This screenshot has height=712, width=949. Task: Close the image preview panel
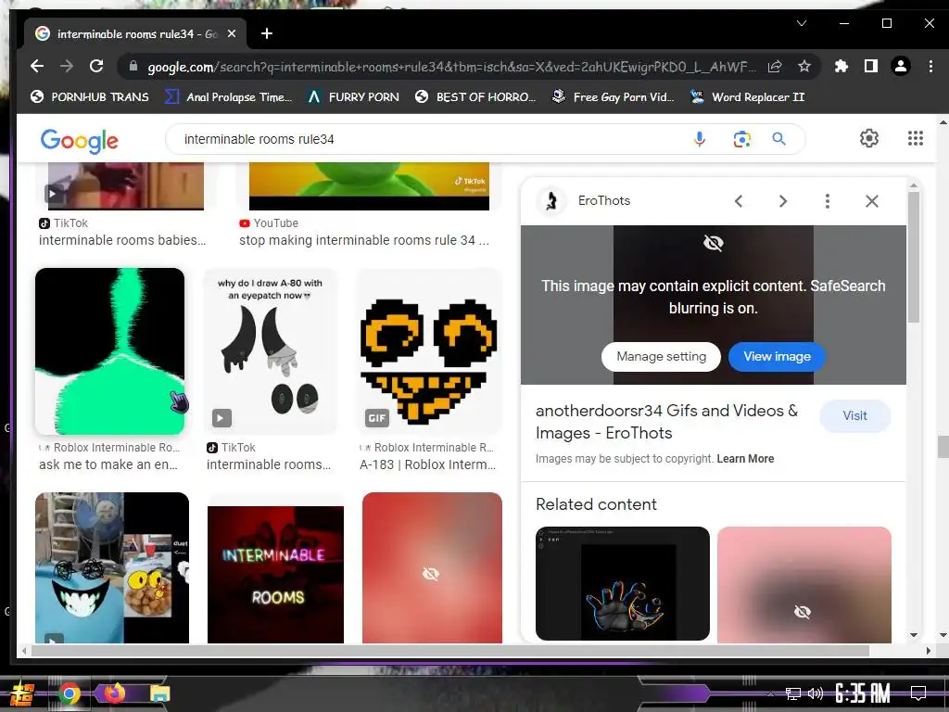pyautogui.click(x=871, y=201)
